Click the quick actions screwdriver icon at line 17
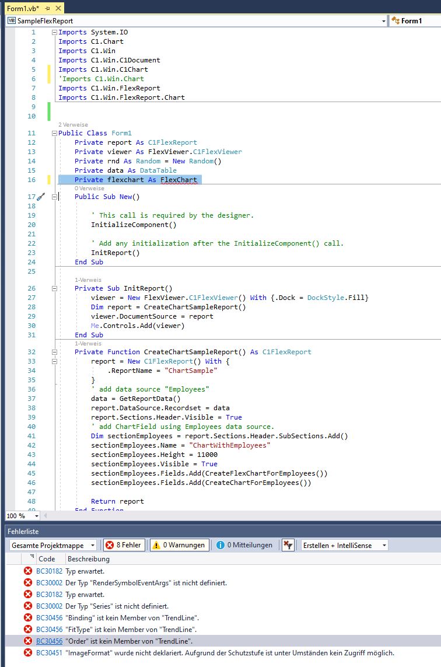This screenshot has height=667, width=441. coord(41,197)
